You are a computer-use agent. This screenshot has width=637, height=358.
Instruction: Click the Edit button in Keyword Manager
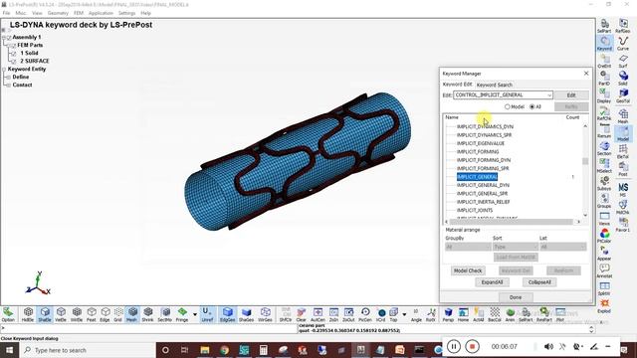(x=571, y=95)
